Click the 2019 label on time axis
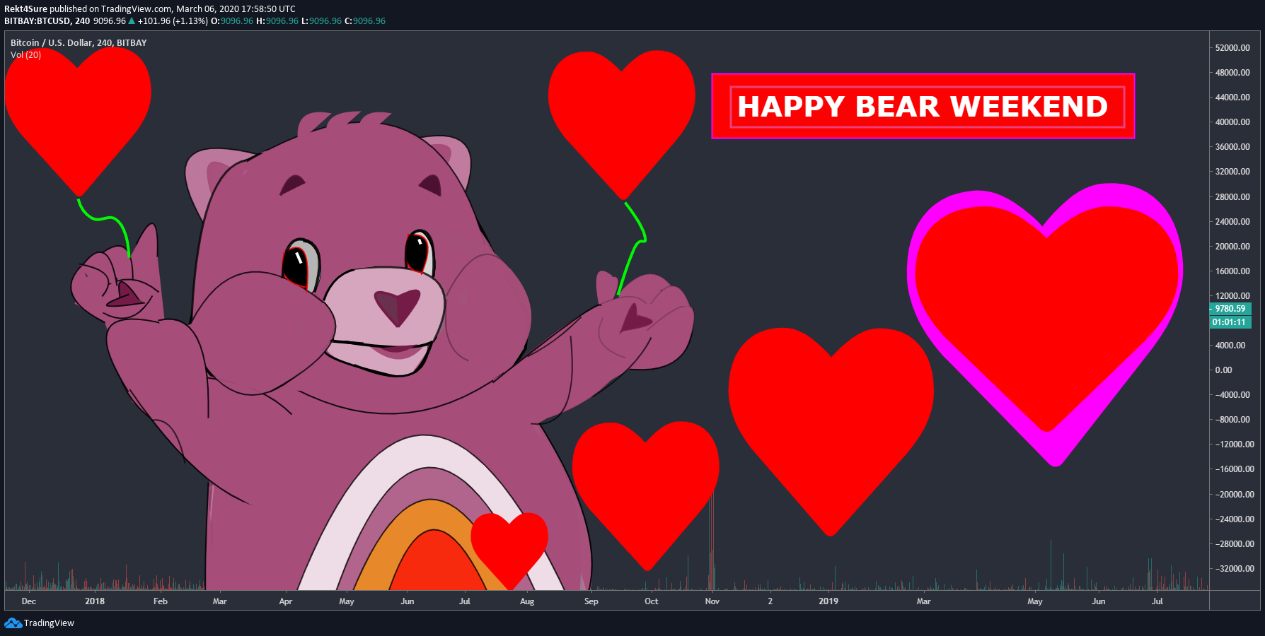The height and width of the screenshot is (636, 1265). pyautogui.click(x=828, y=601)
